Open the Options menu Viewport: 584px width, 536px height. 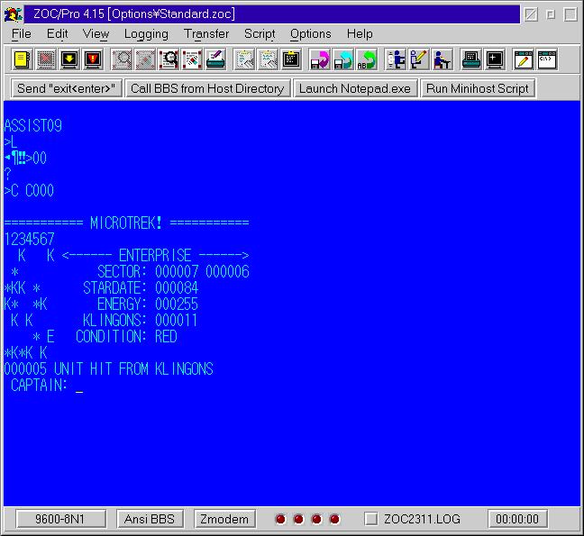click(x=311, y=34)
